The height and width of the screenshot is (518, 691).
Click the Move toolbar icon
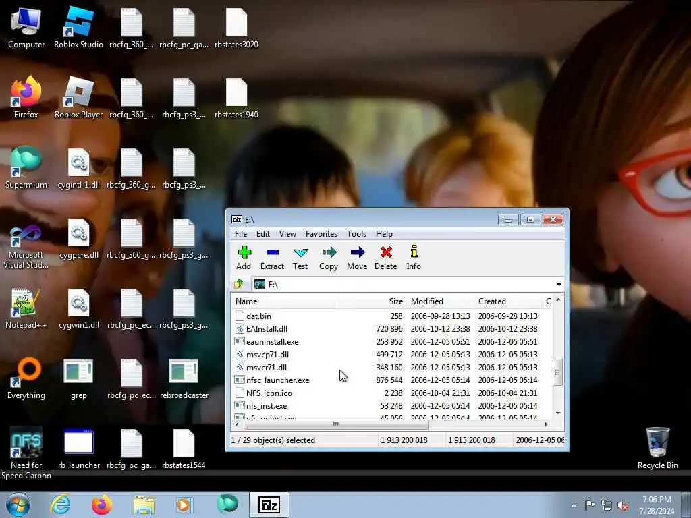pos(357,257)
